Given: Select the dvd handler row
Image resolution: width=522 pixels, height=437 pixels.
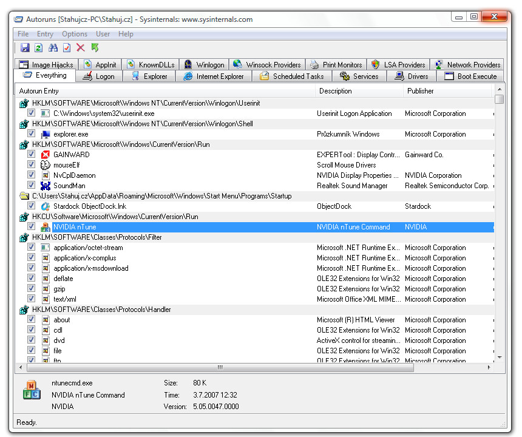Looking at the screenshot, I should [x=255, y=340].
